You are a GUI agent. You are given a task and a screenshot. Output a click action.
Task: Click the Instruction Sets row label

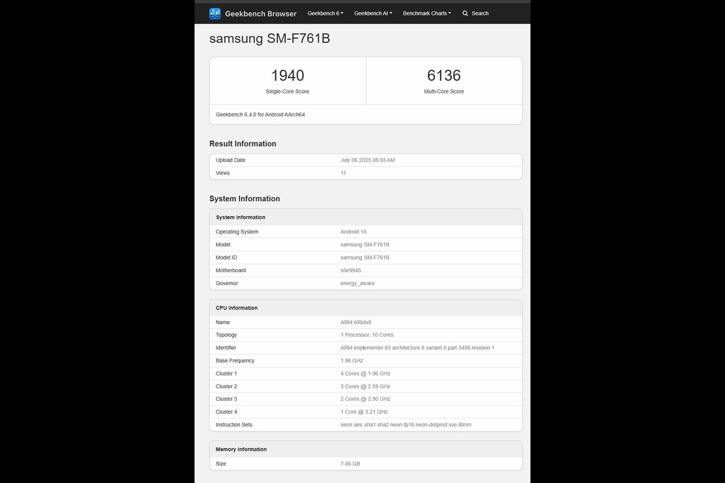234,425
